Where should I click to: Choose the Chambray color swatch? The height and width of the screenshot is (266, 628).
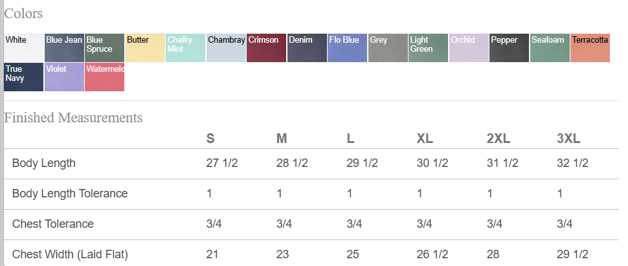pyautogui.click(x=226, y=48)
